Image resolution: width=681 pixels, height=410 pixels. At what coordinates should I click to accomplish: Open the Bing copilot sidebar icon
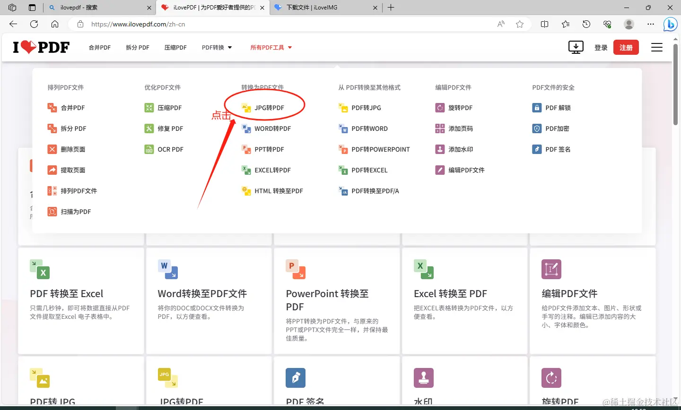click(670, 24)
